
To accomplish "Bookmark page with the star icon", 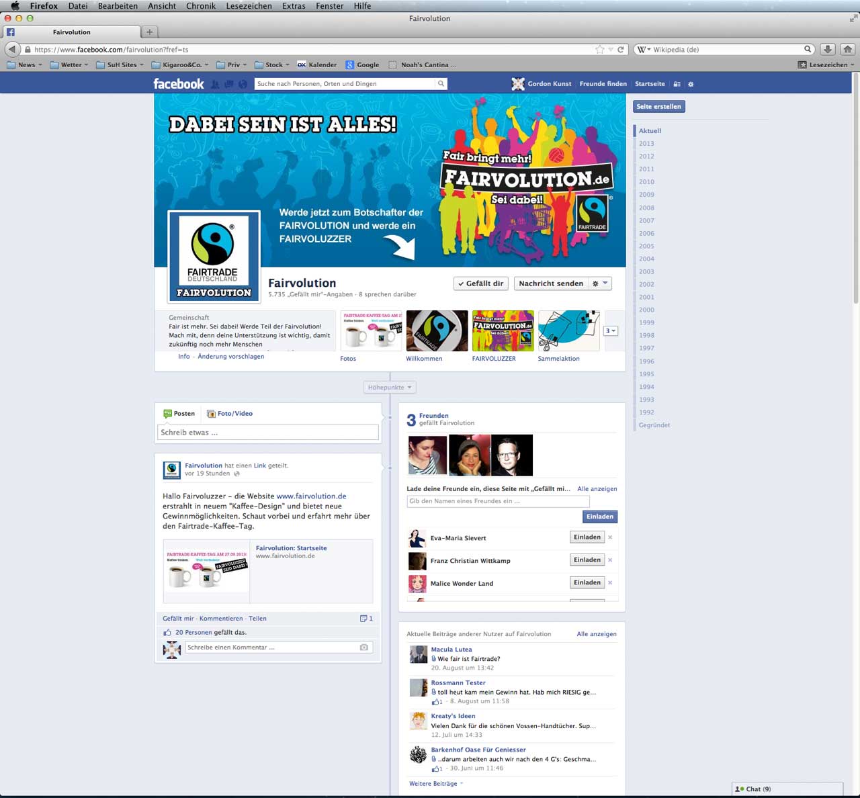I will (x=599, y=50).
